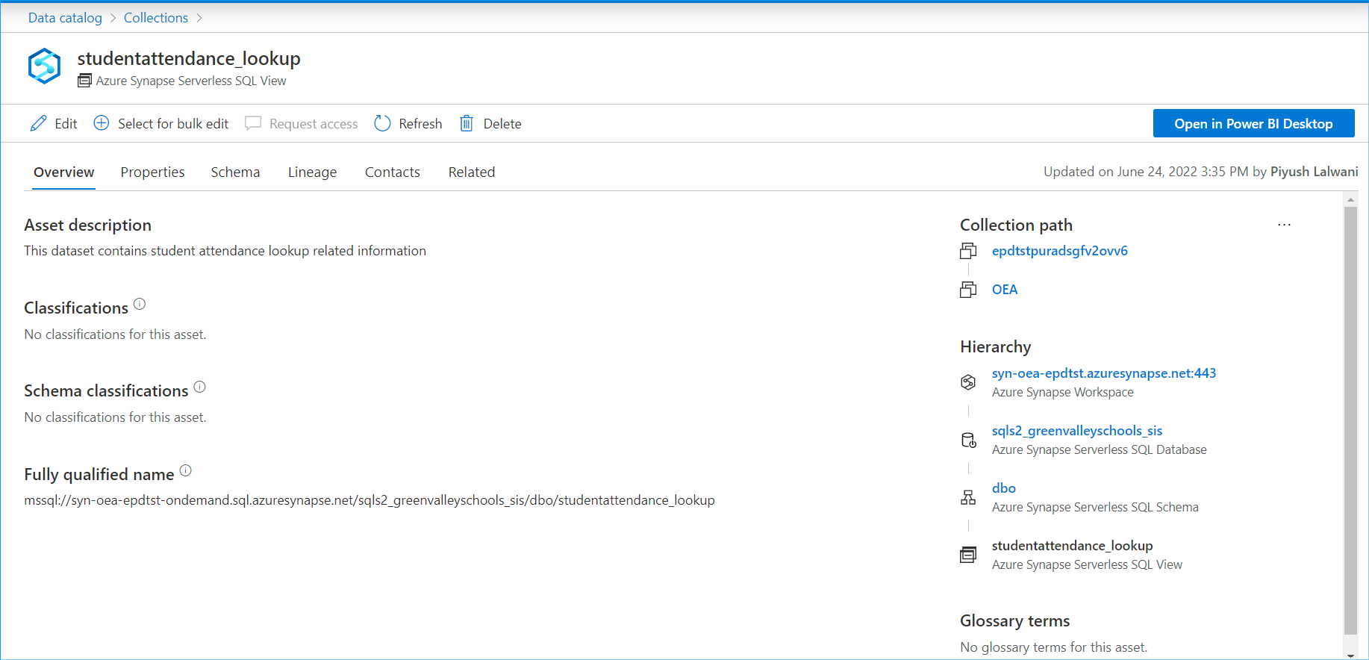This screenshot has width=1369, height=660.
Task: Click the Request access chat icon
Action: (x=253, y=123)
